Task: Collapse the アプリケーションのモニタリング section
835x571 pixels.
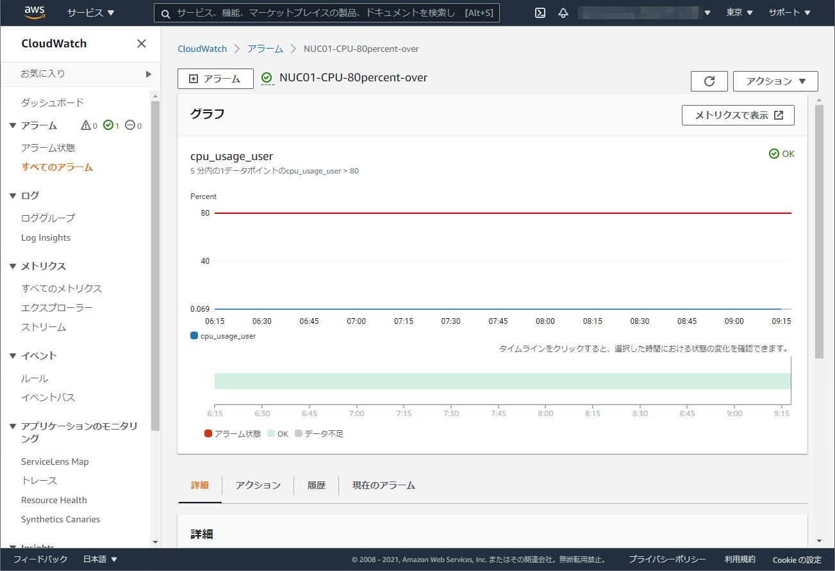Action: point(13,426)
